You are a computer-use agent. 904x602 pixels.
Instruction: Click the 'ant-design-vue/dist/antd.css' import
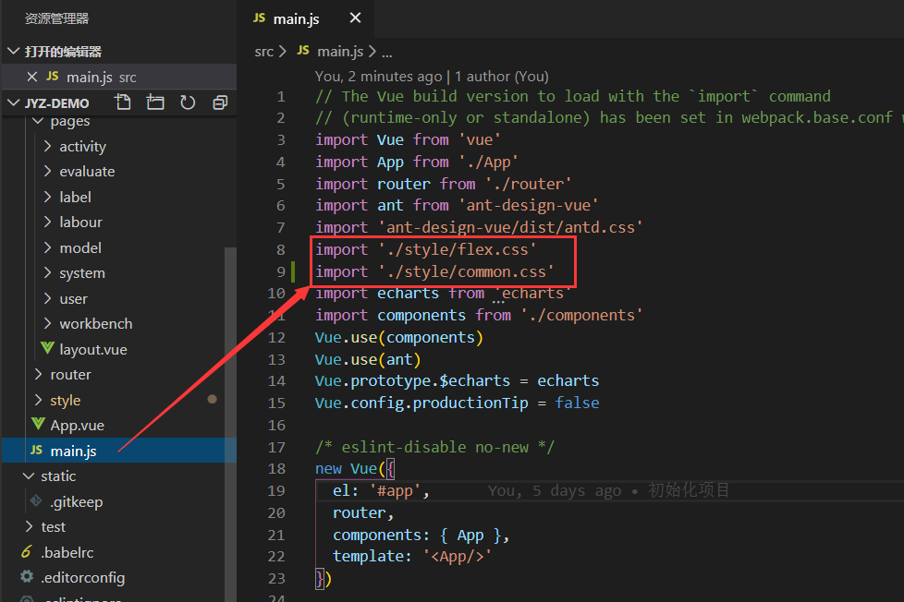(510, 227)
